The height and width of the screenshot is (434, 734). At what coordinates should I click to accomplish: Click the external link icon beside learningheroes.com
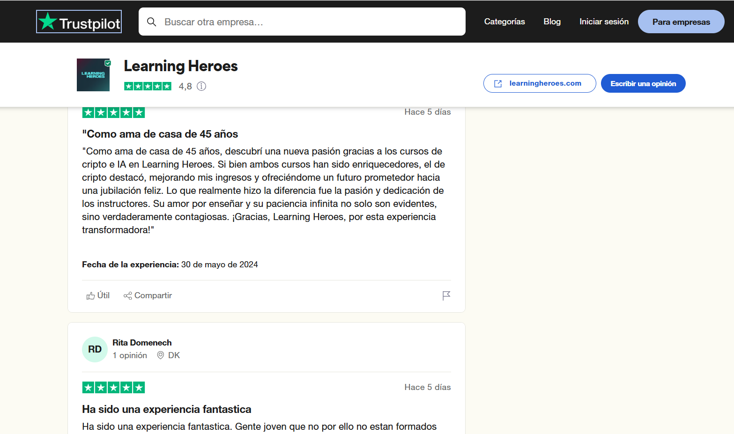498,83
